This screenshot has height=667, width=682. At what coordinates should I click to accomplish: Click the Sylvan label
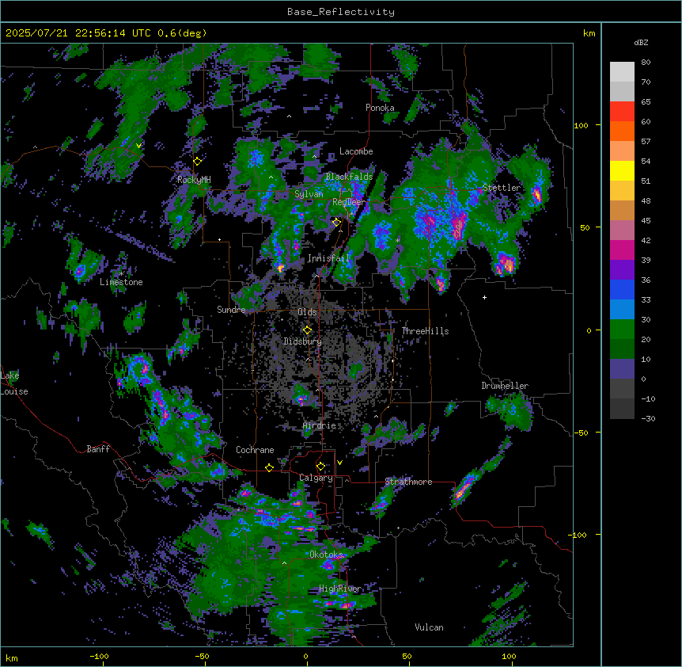309,194
